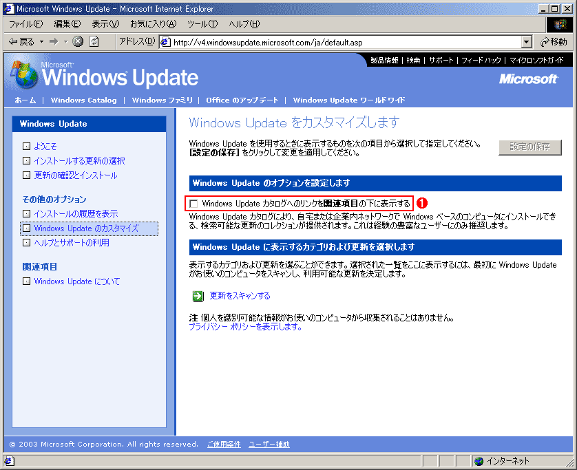Screen dimensions: 577x470
Task: Click the Stop loading icon
Action: coord(78,41)
